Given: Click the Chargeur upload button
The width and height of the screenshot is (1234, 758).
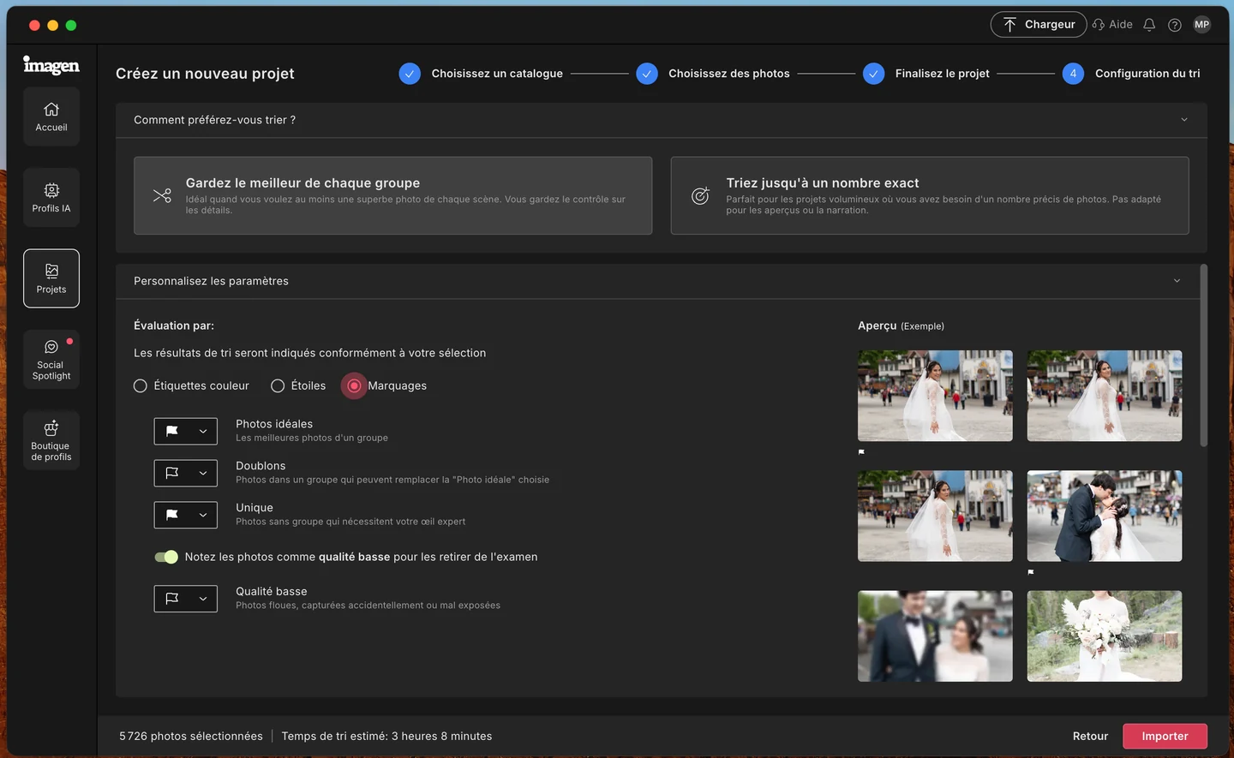Looking at the screenshot, I should pyautogui.click(x=1039, y=25).
